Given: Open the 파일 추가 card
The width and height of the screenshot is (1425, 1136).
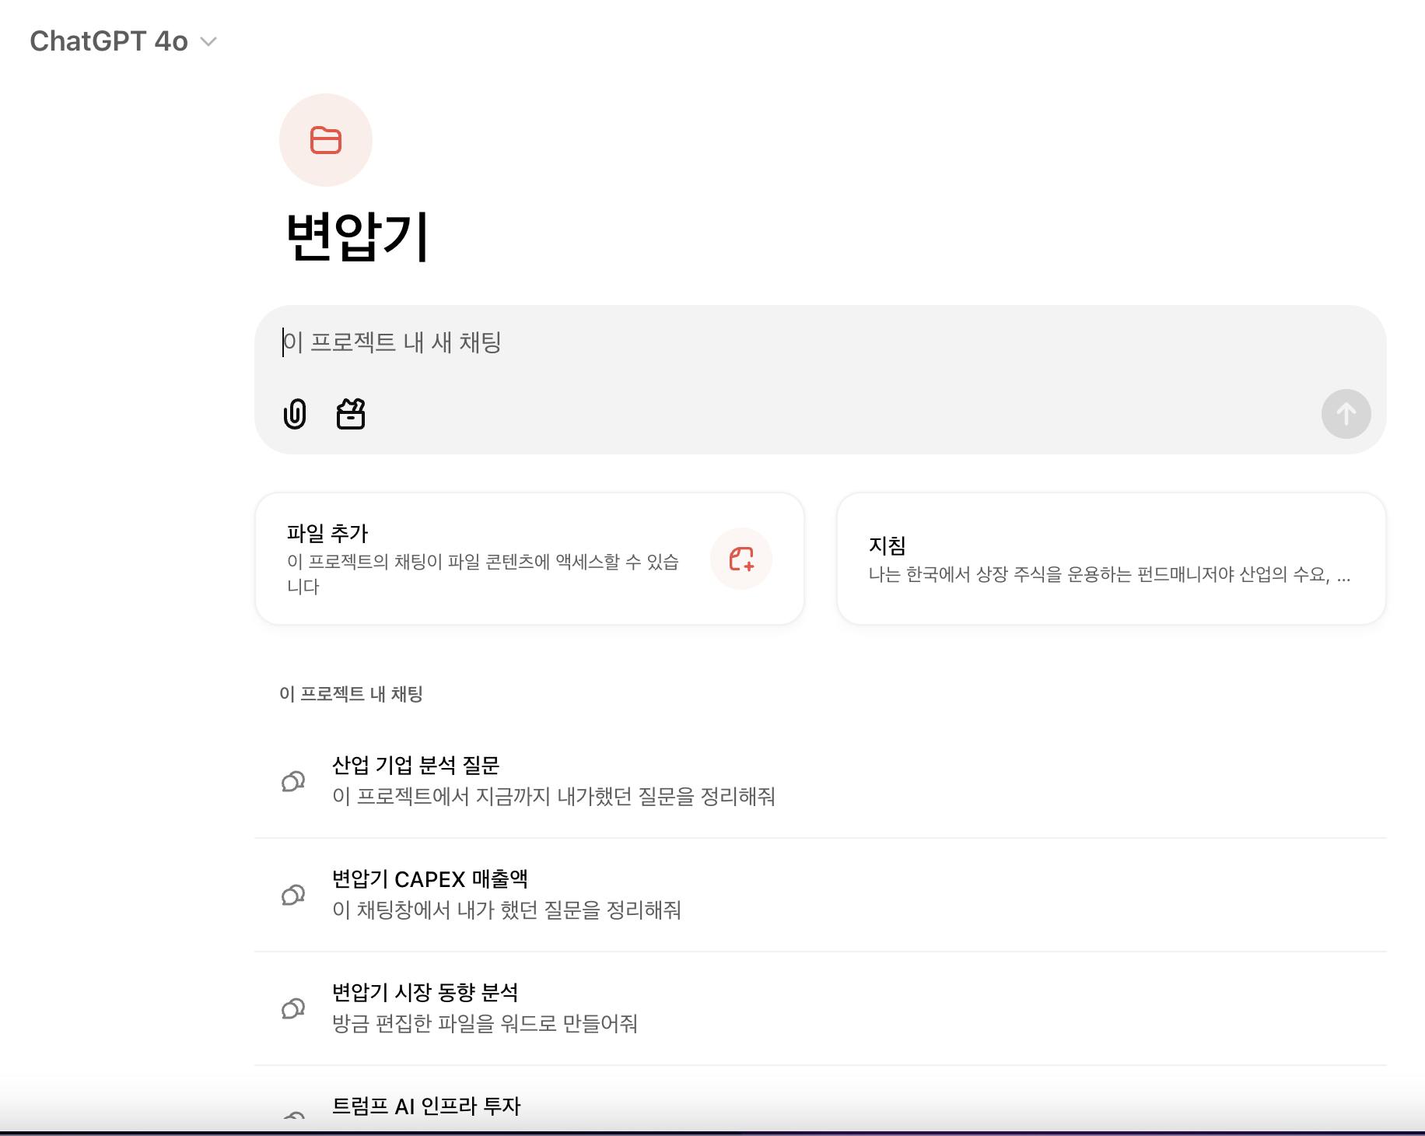Looking at the screenshot, I should tap(530, 559).
